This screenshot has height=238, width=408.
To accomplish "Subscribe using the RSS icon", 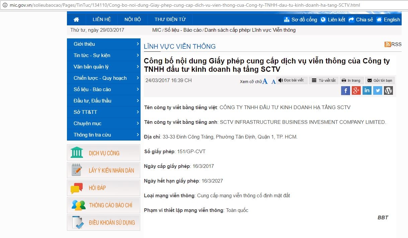I will click(x=388, y=44).
